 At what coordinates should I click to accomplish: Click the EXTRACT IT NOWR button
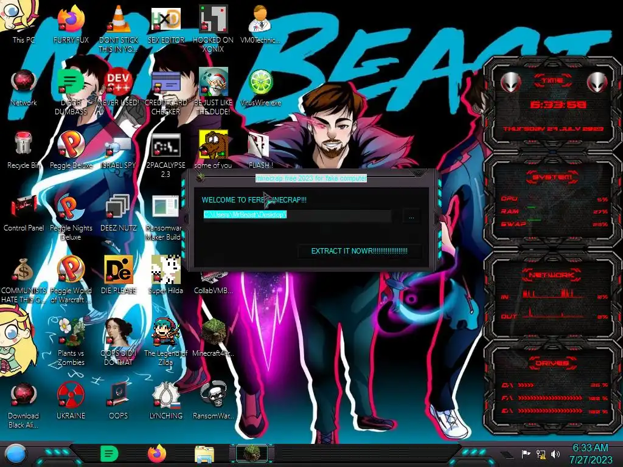359,251
